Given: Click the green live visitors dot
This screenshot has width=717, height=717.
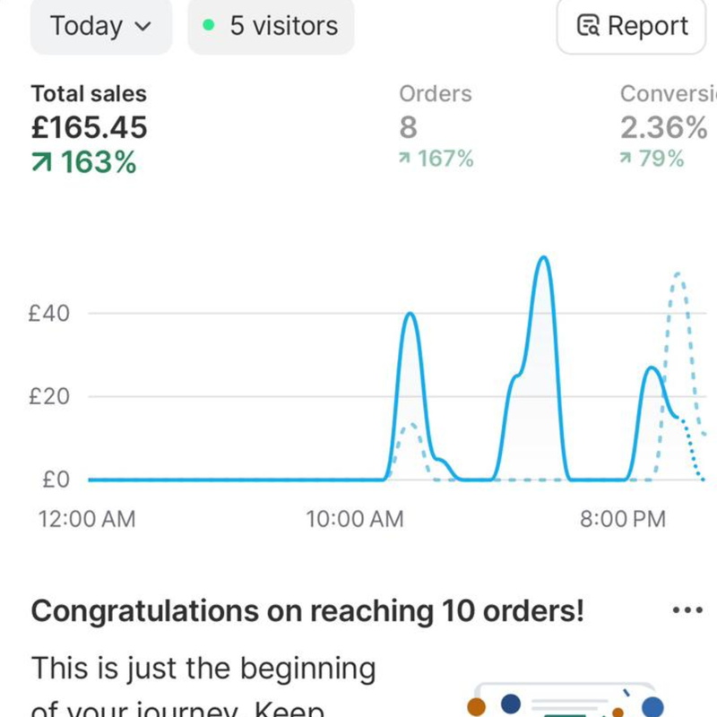Looking at the screenshot, I should pyautogui.click(x=209, y=26).
